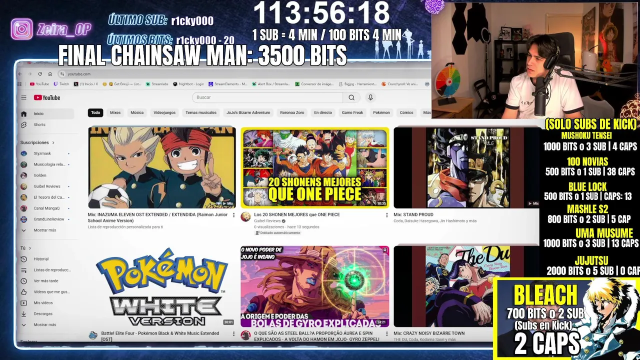Open the Bigjpg bookmark
Image resolution: width=640 pixels, height=360 pixels.
point(357,84)
